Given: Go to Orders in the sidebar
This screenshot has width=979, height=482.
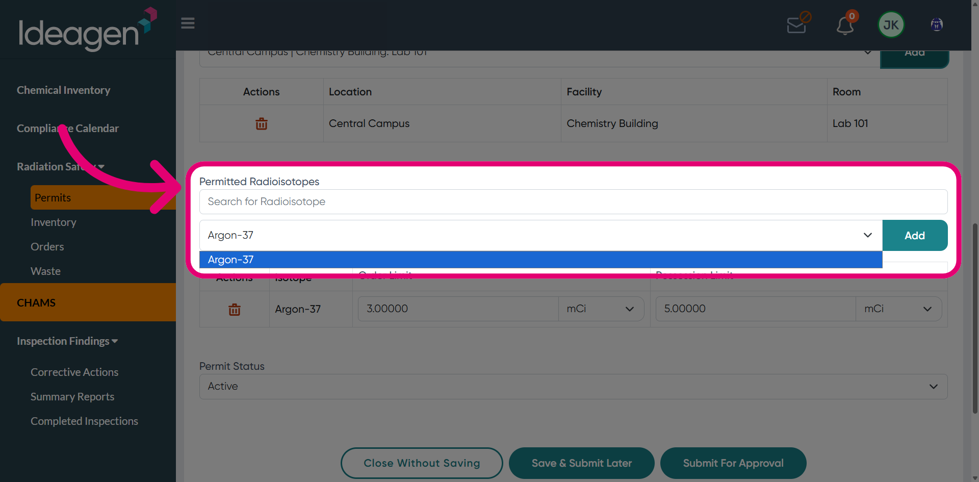Looking at the screenshot, I should point(47,247).
